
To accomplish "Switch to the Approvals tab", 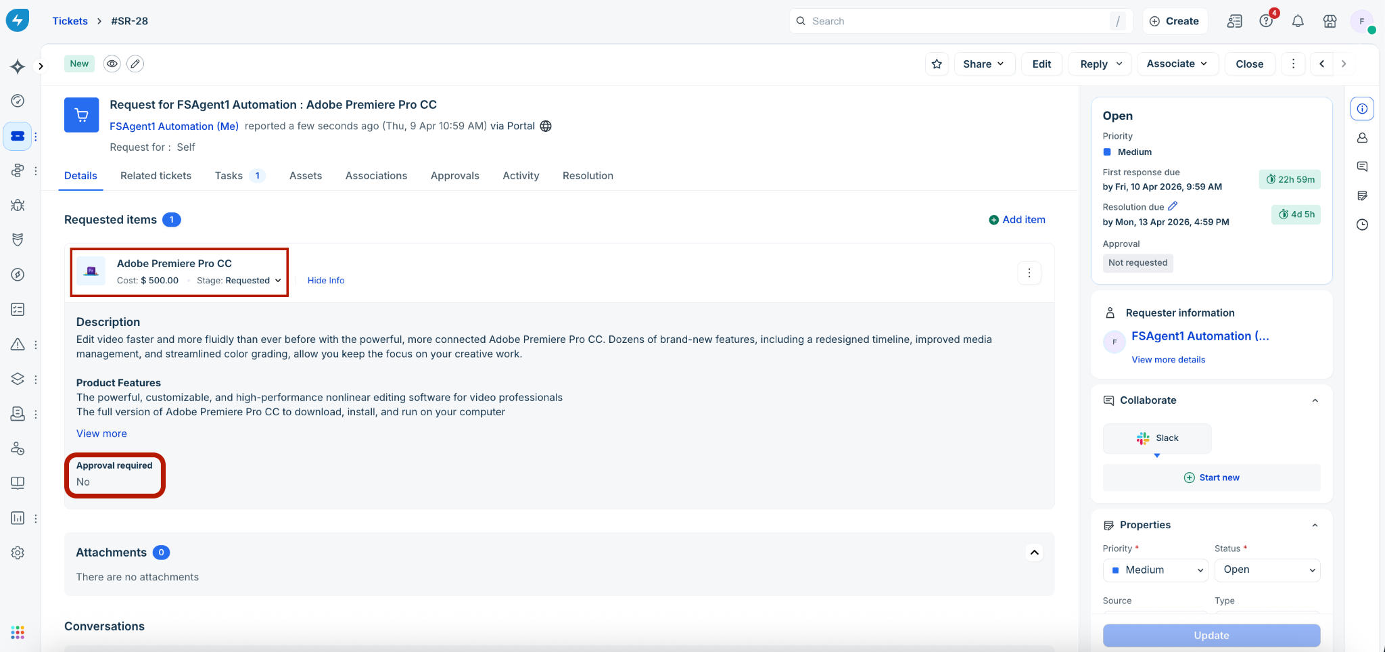I will pyautogui.click(x=455, y=175).
